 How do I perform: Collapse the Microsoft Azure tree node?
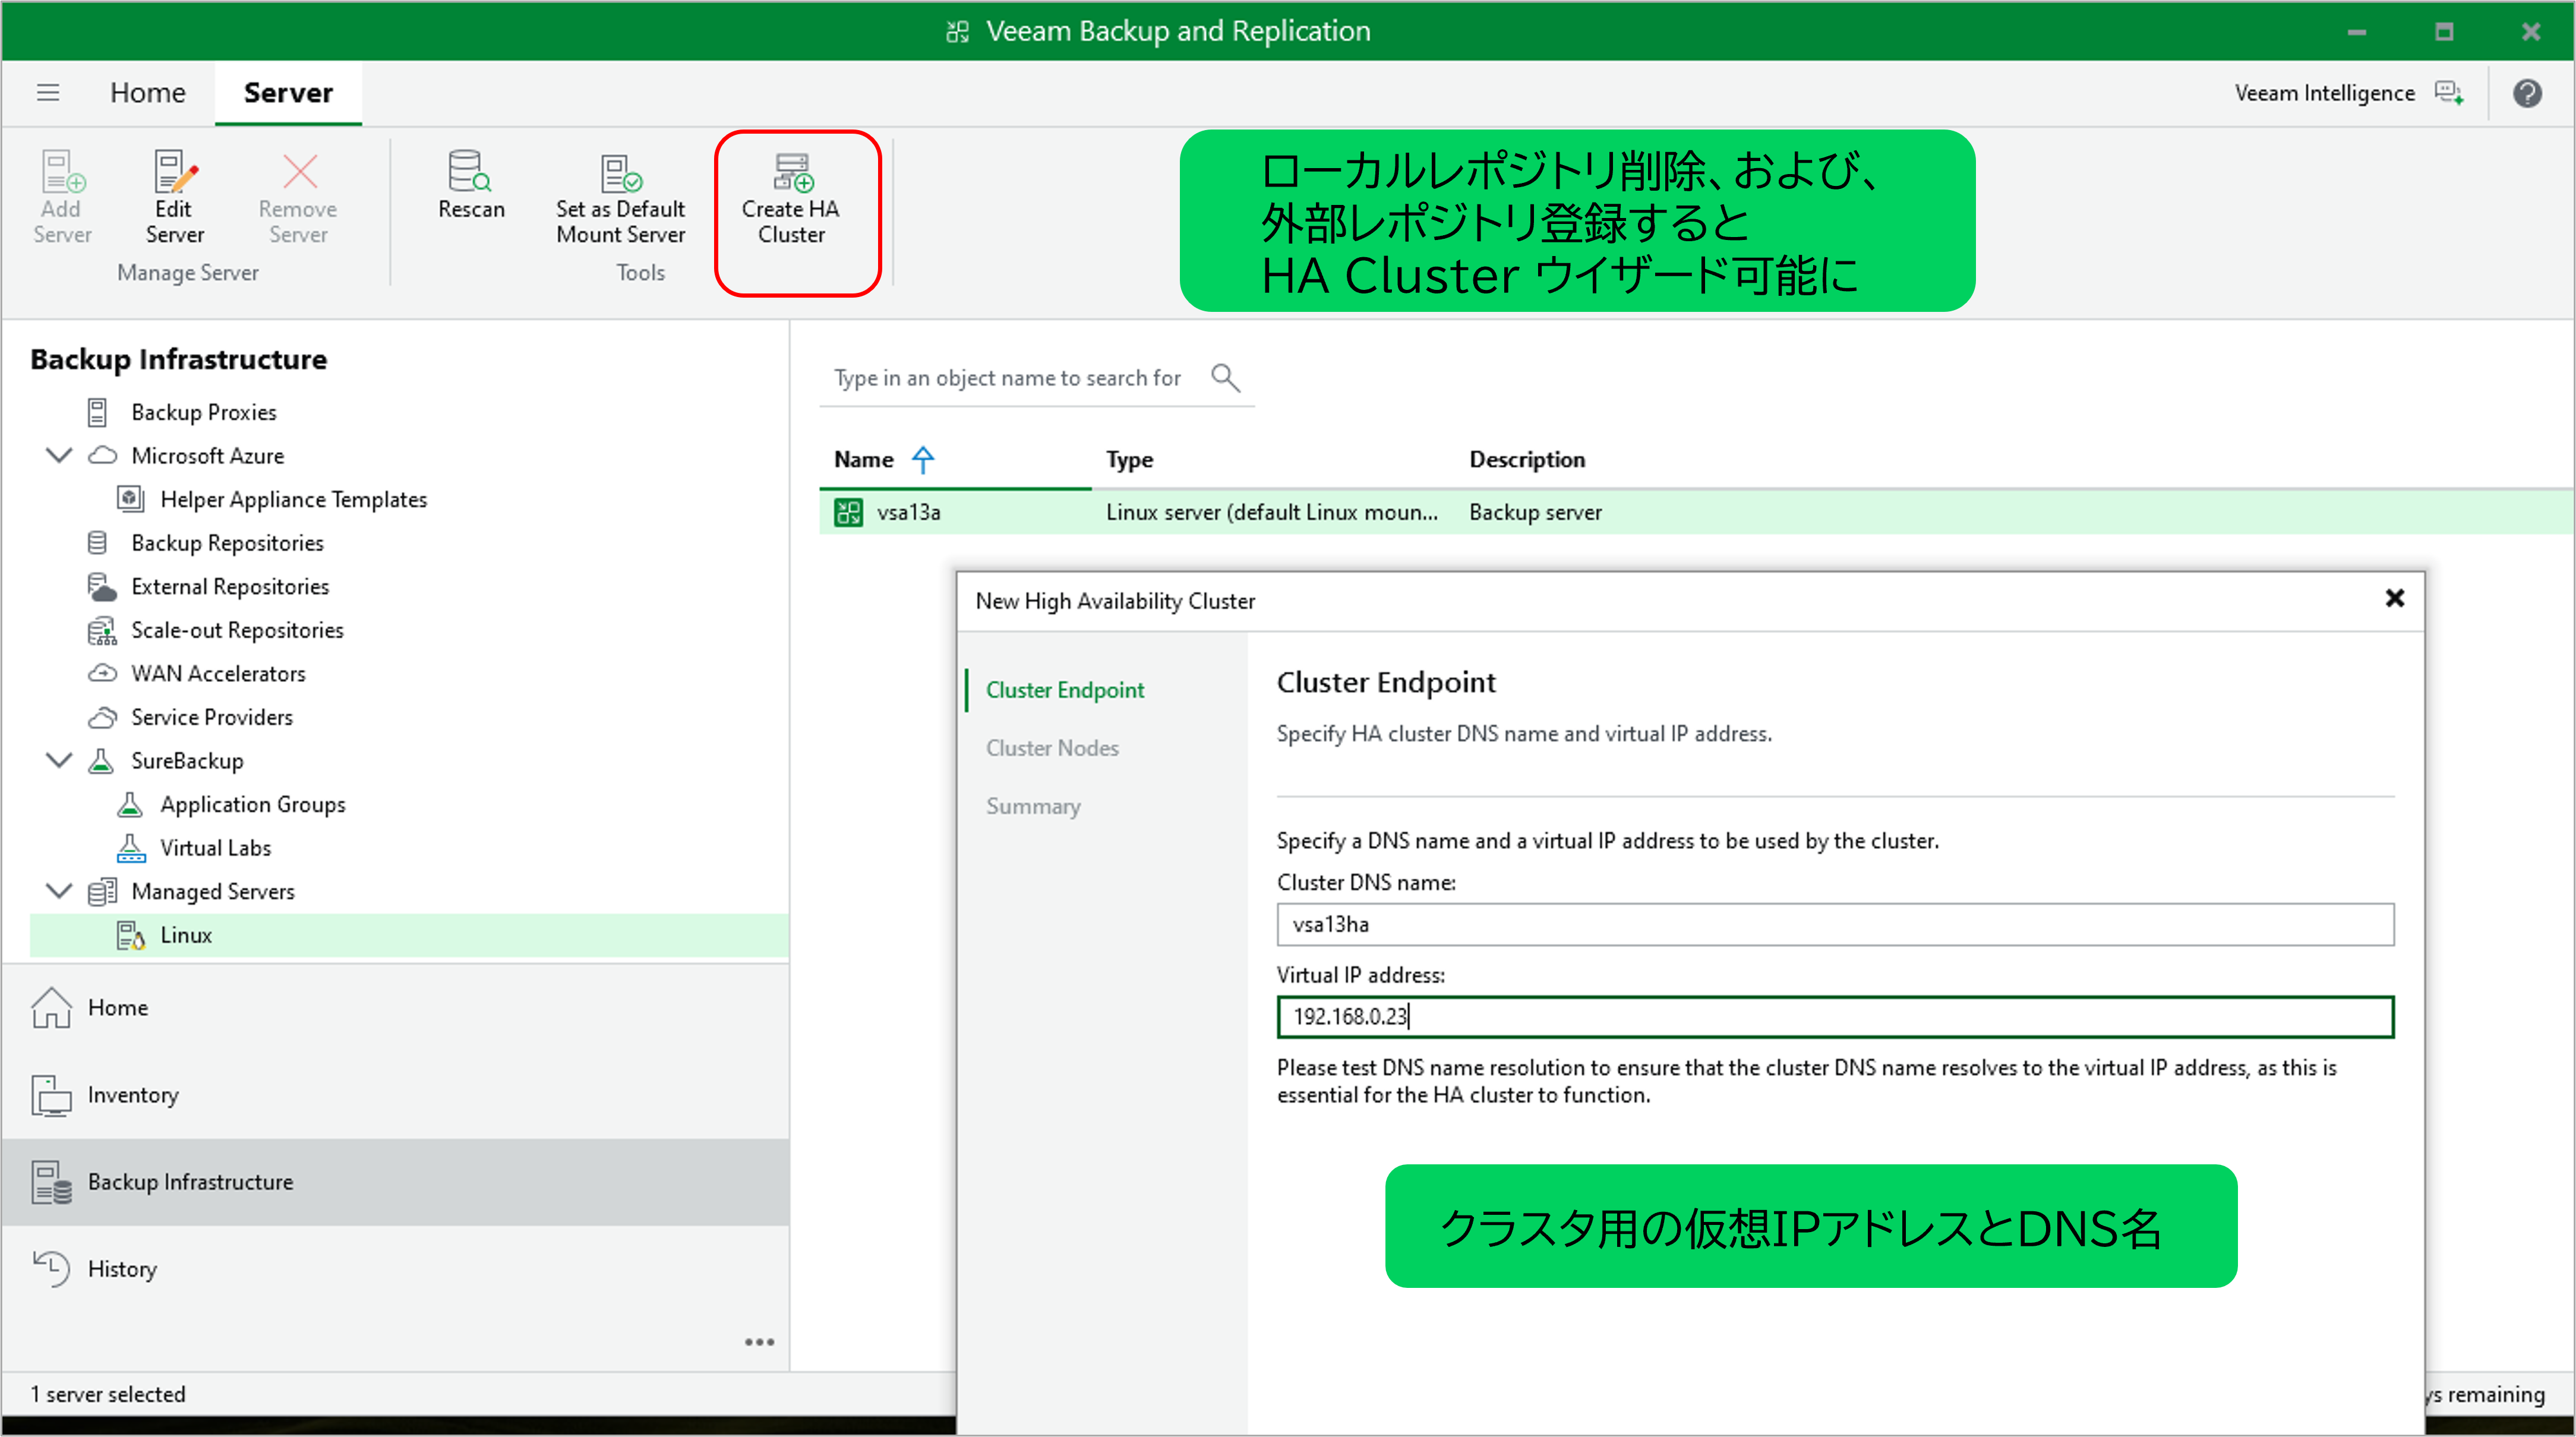[59, 455]
